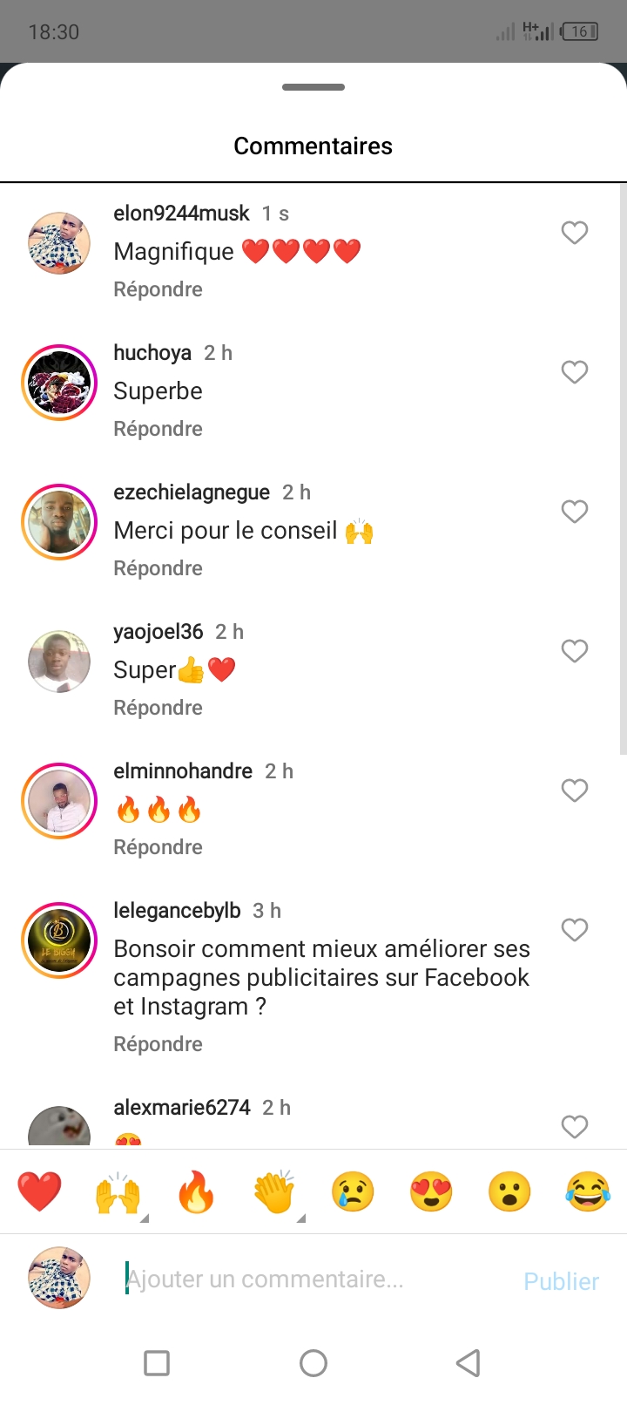
Task: Insert the heart-eyes emoji
Action: coord(431,1192)
